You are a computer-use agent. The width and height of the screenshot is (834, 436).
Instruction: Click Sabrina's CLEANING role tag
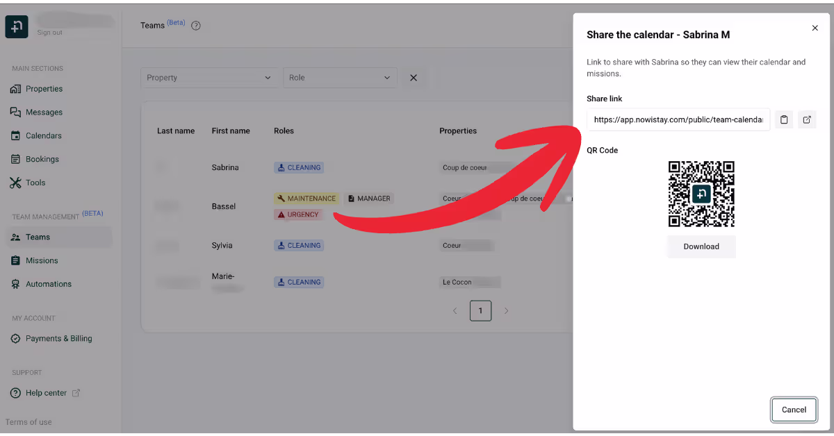pos(299,167)
